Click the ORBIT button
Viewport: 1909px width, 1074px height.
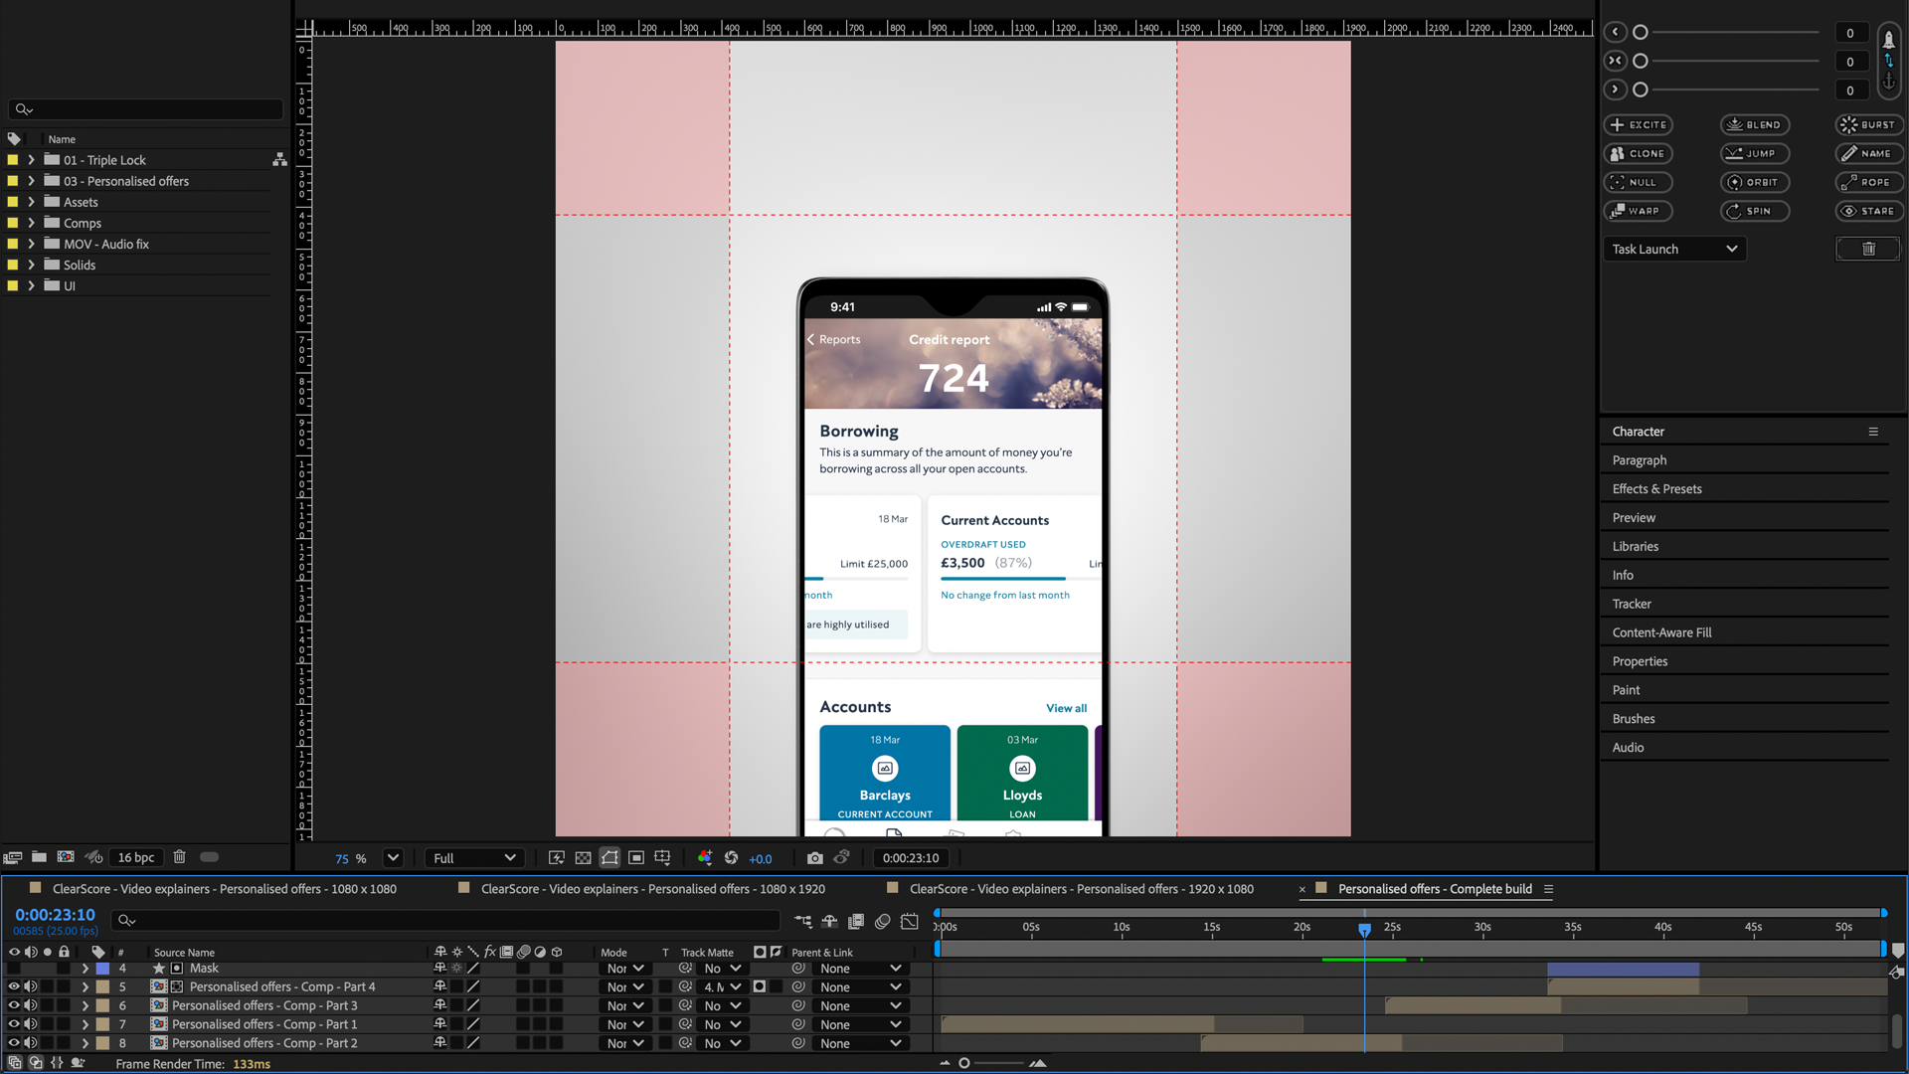click(1754, 182)
